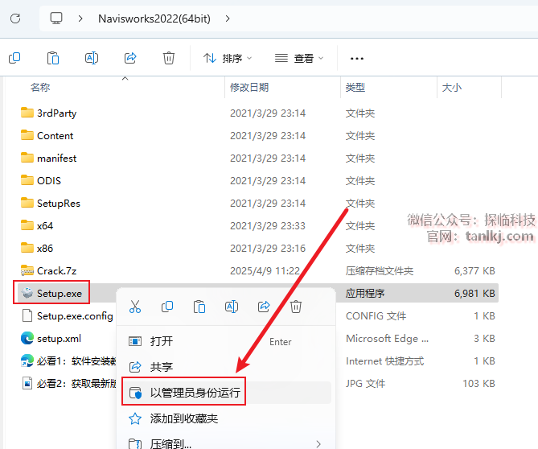Select the manifest folder
The width and height of the screenshot is (538, 449).
(x=49, y=159)
